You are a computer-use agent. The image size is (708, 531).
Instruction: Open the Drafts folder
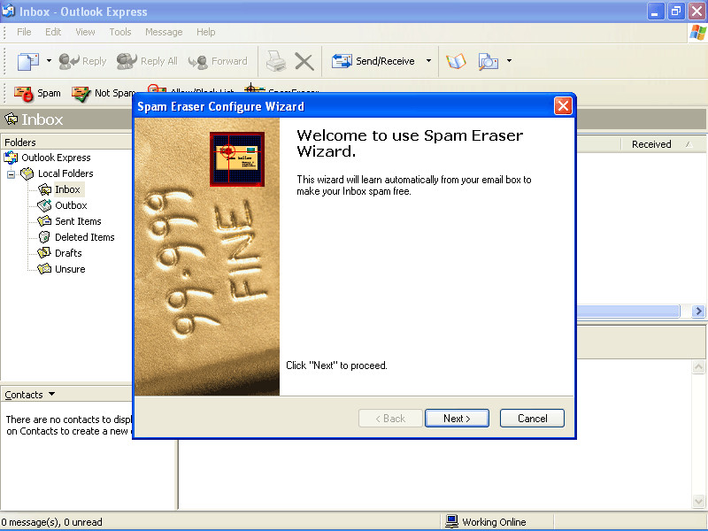pyautogui.click(x=68, y=253)
